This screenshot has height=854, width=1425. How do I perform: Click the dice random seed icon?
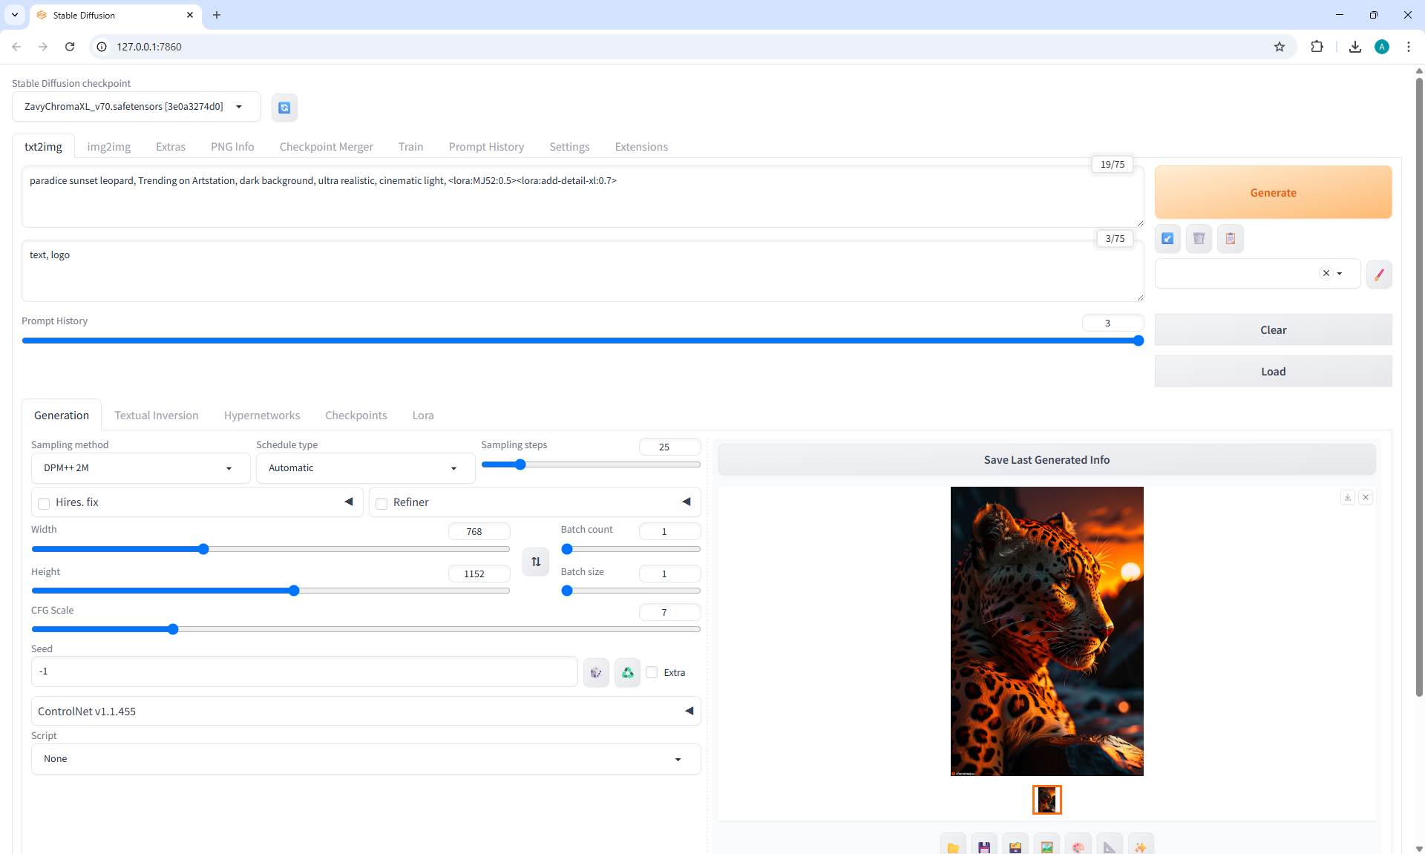[x=596, y=672]
